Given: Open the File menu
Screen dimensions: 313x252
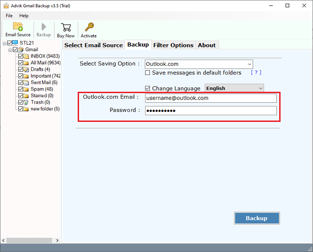Looking at the screenshot, I should pos(9,16).
